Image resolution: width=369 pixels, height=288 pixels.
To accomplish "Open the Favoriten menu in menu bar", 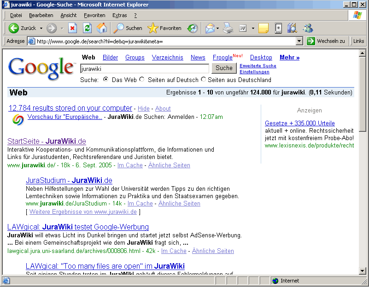I will (x=94, y=15).
